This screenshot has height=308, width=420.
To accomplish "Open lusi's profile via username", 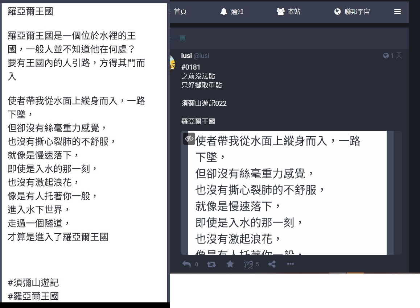I will click(x=186, y=56).
